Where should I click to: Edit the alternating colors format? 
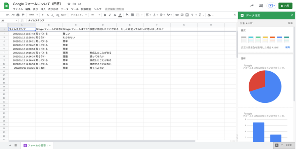pyautogui.click(x=288, y=48)
